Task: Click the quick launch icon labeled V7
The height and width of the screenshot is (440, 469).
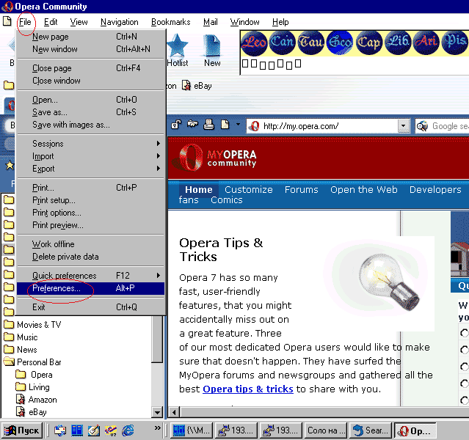Action: click(x=111, y=430)
